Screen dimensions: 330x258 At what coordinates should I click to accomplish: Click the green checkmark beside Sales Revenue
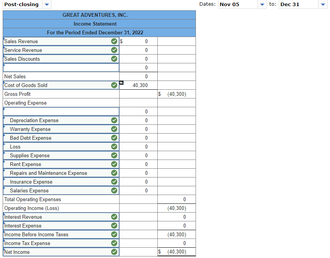click(113, 41)
